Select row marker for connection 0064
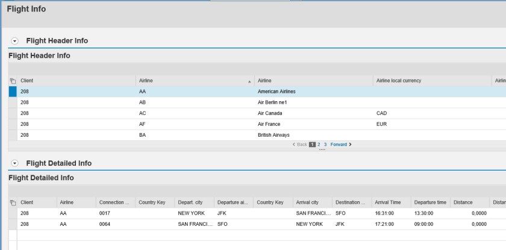The height and width of the screenshot is (250, 506). coord(13,224)
